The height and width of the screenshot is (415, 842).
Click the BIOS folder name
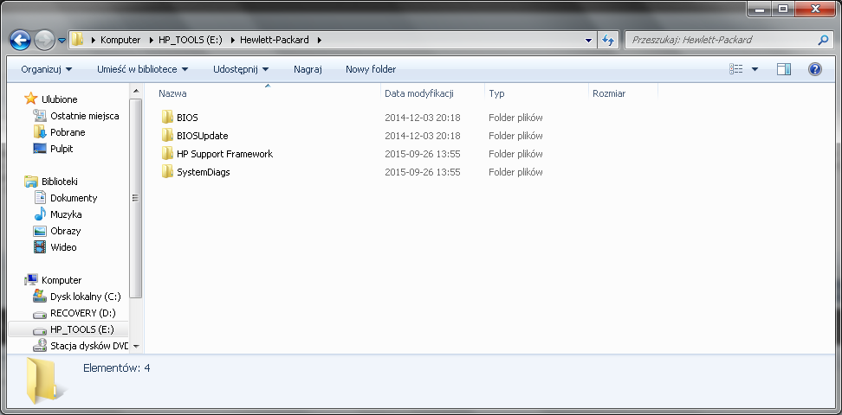[187, 118]
